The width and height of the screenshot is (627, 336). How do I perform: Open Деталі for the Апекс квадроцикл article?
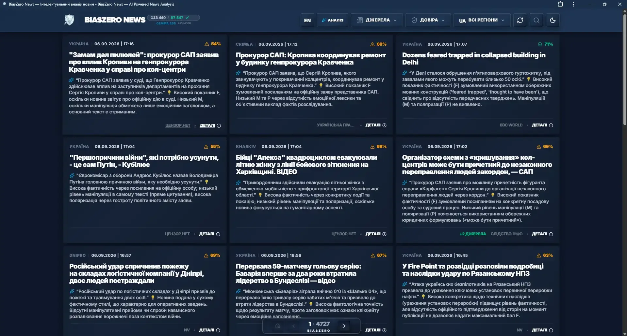[x=376, y=234]
